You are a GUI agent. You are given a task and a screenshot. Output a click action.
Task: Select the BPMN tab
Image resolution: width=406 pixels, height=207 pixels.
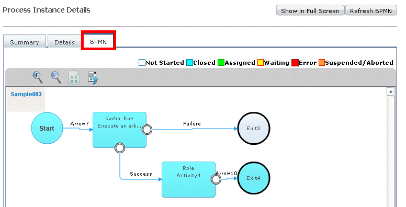[98, 41]
